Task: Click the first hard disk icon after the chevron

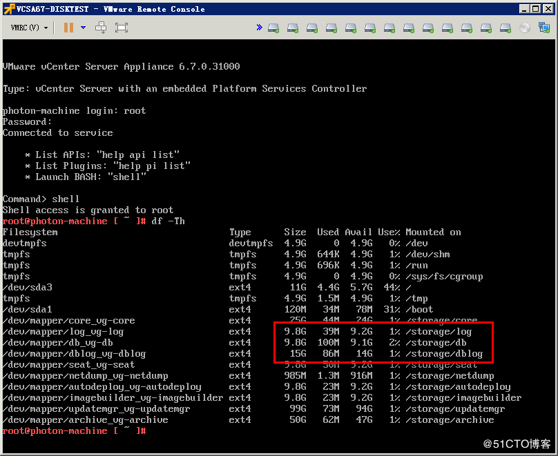Action: point(273,28)
